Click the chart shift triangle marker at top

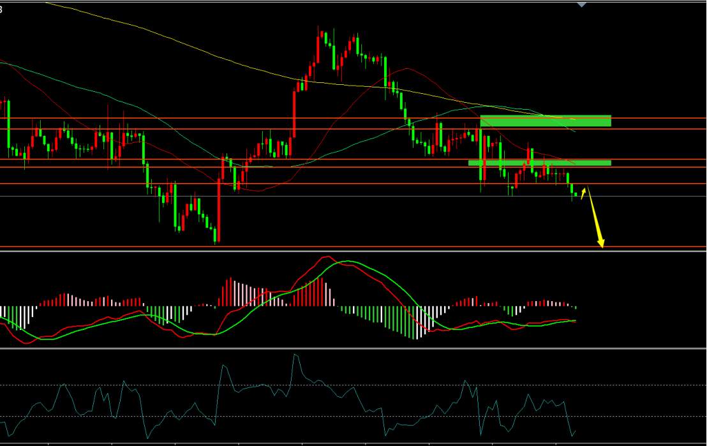pos(582,4)
